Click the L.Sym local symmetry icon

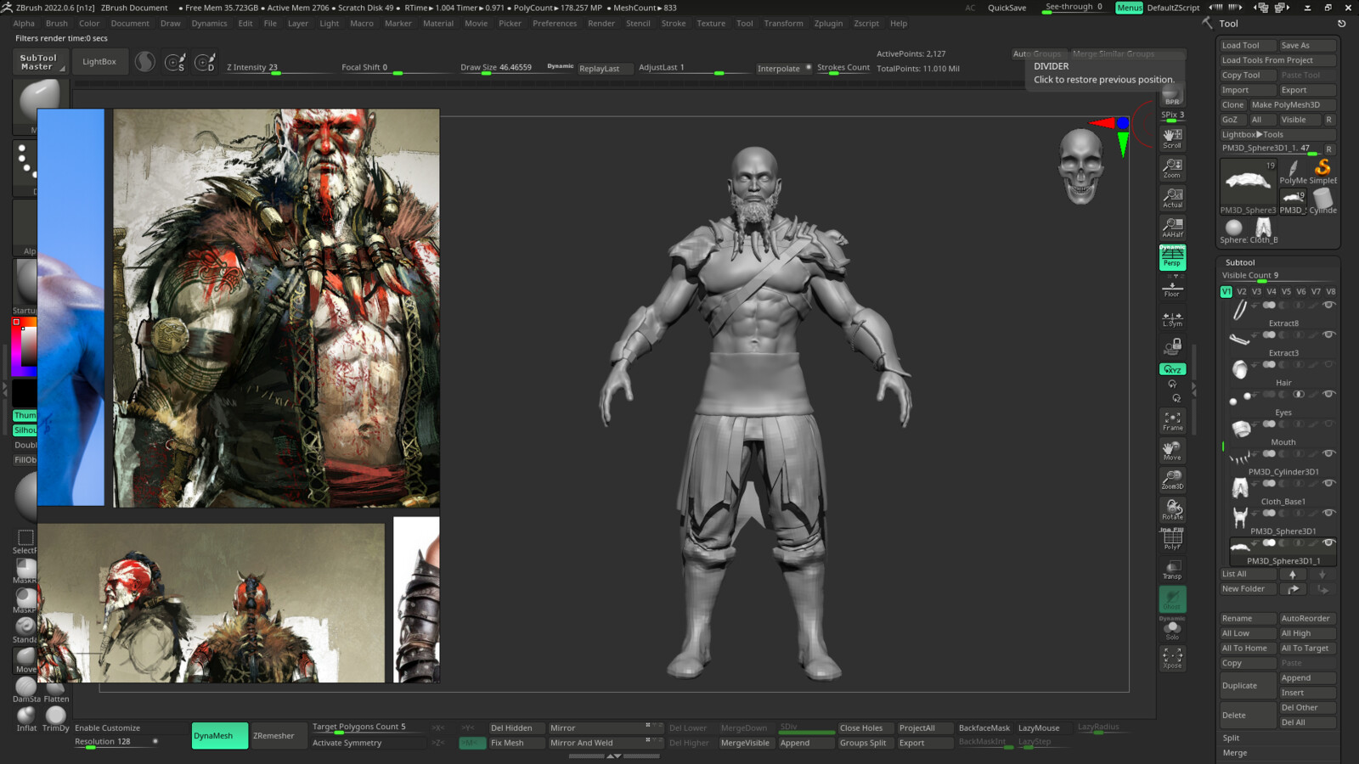click(x=1172, y=319)
